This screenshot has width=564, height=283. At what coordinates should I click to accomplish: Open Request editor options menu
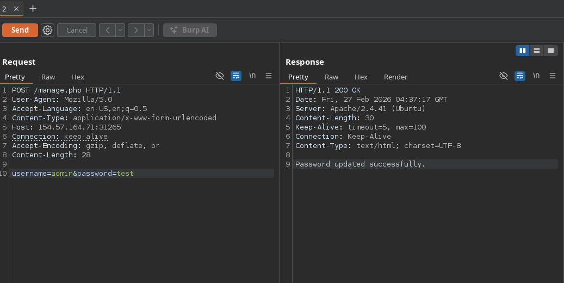tap(269, 76)
